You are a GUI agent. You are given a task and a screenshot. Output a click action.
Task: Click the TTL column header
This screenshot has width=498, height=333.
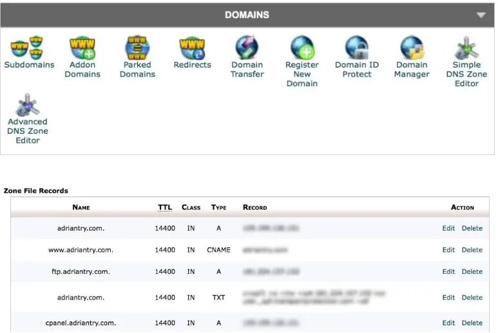click(165, 208)
